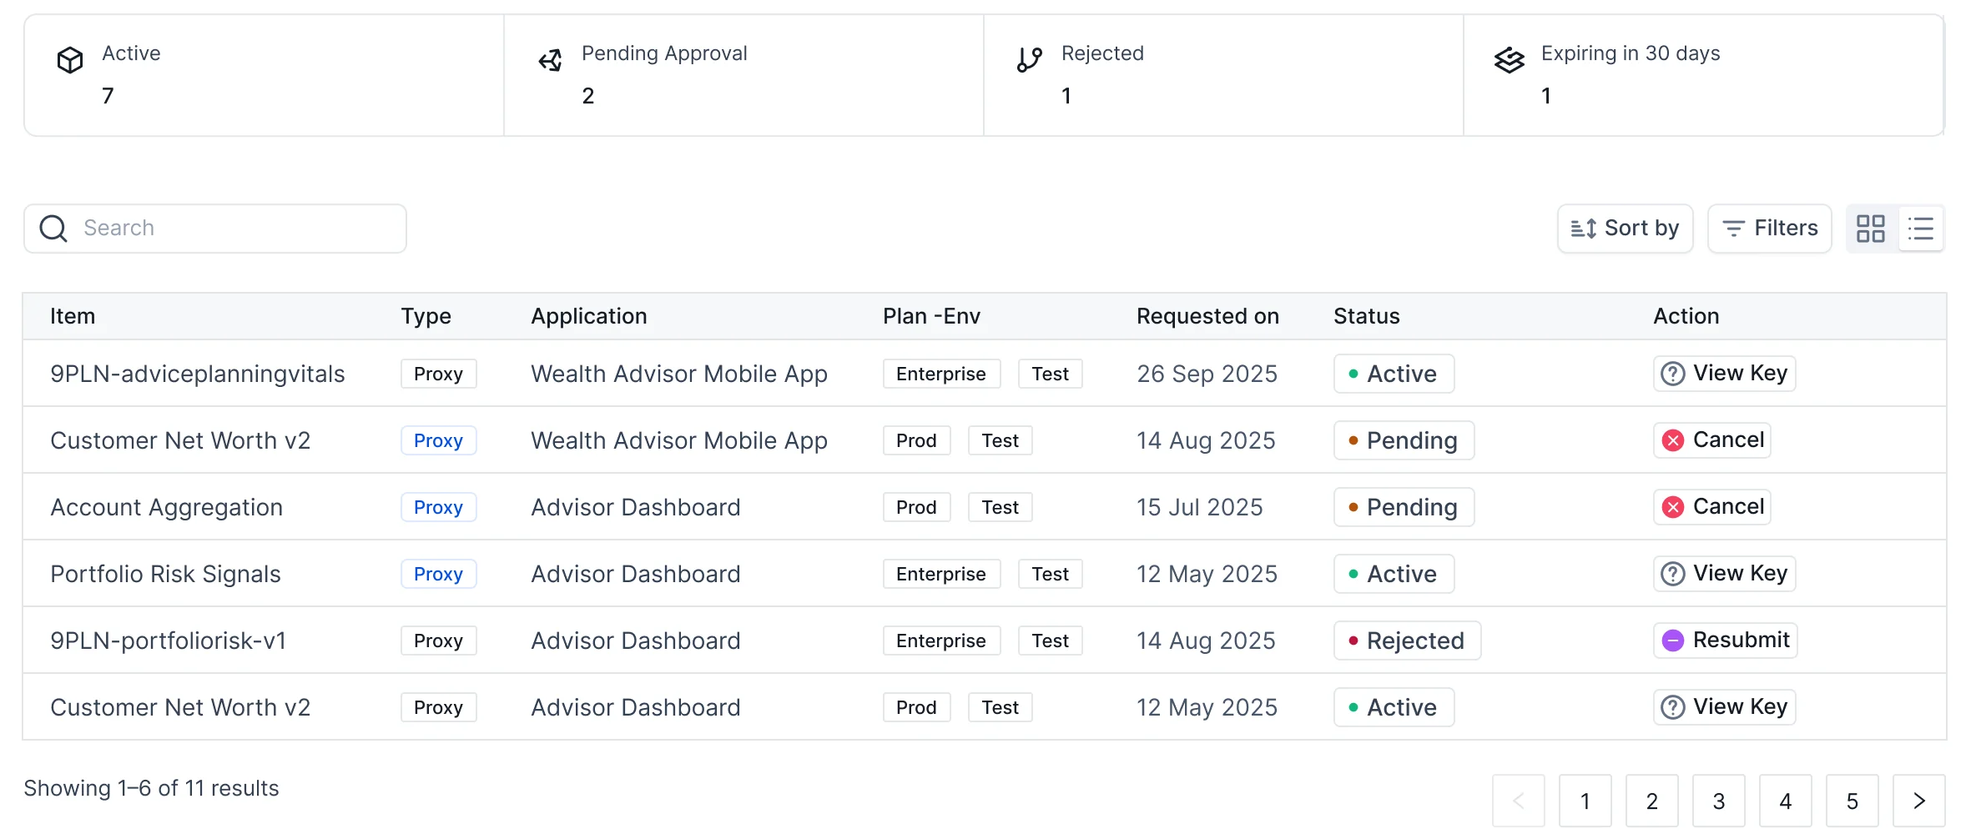
Task: Click the Pending Approval summary card label
Action: point(664,53)
